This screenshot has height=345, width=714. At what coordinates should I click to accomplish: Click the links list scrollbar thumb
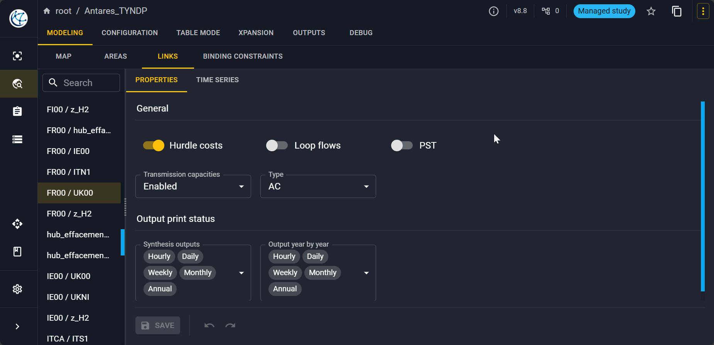[x=123, y=242]
